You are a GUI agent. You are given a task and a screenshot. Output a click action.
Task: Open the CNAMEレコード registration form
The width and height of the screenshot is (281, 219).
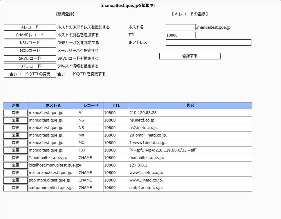pos(30,35)
